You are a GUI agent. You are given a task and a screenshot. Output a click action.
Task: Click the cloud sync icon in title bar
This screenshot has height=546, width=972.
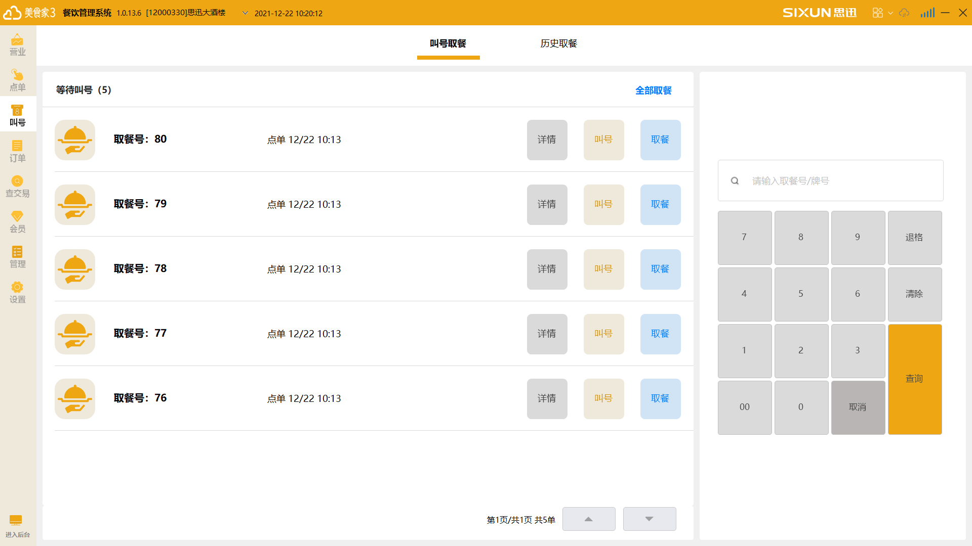[904, 13]
